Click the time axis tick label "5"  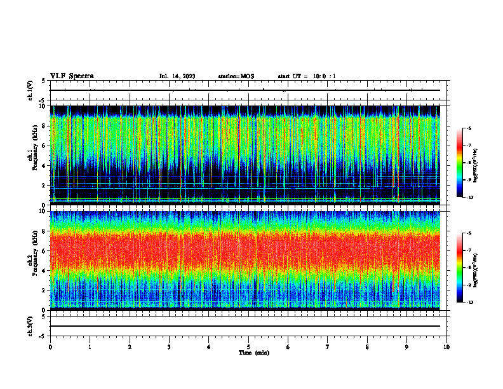pyautogui.click(x=248, y=347)
